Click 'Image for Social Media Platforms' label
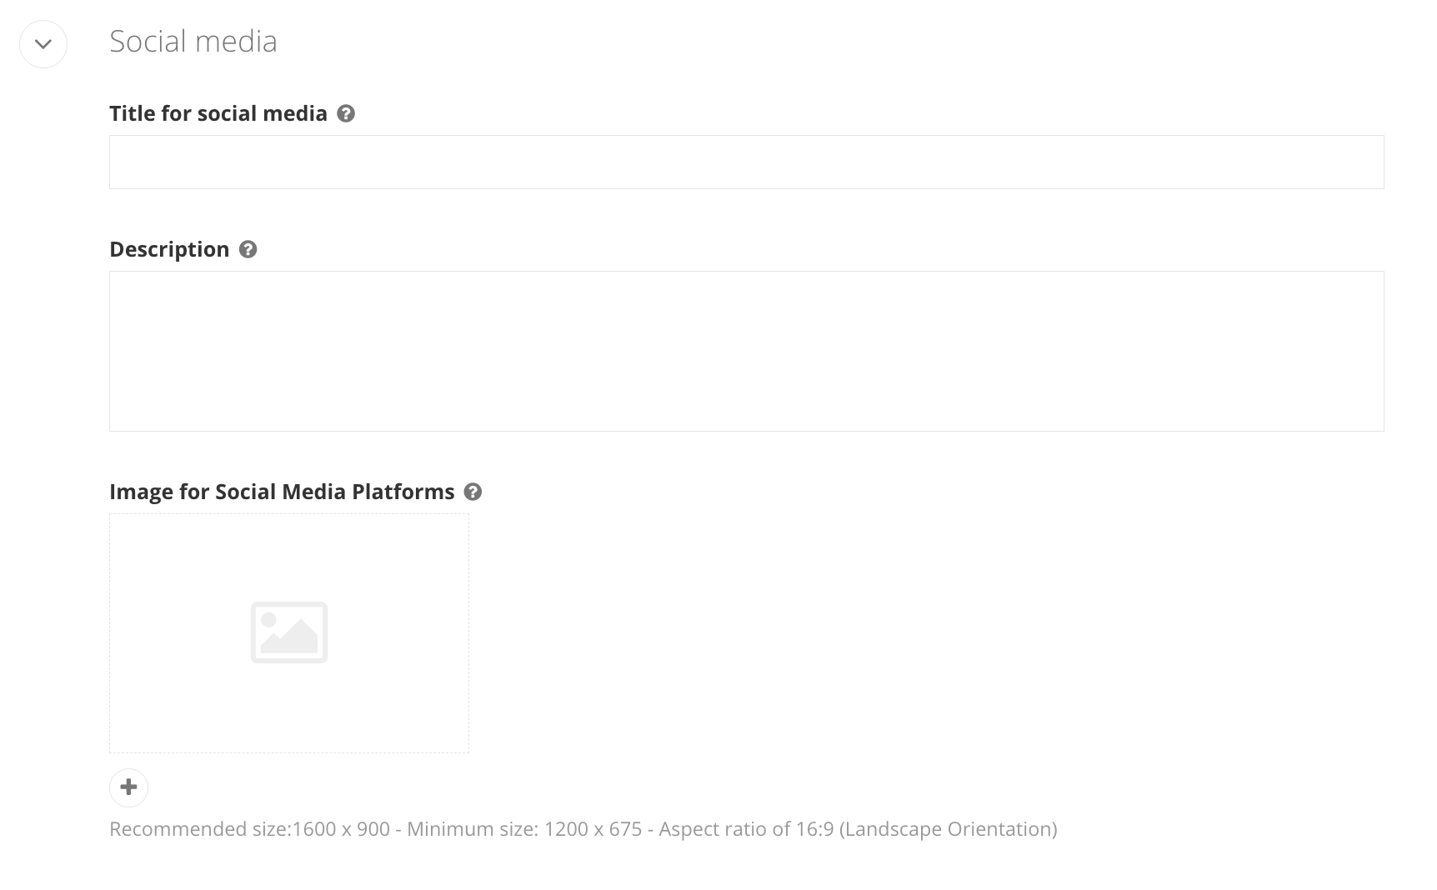The width and height of the screenshot is (1437, 890). [x=282, y=492]
